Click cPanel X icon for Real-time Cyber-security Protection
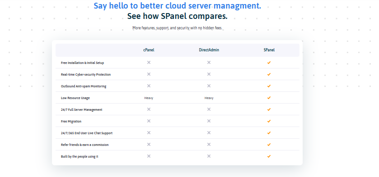Viewport: 379px width, 177px height. pyautogui.click(x=149, y=74)
